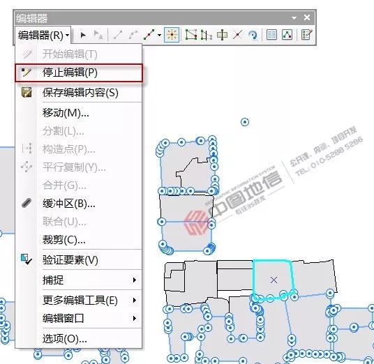
Task: Choose the End Point Arc Segment tool
Action: pyautogui.click(x=133, y=35)
